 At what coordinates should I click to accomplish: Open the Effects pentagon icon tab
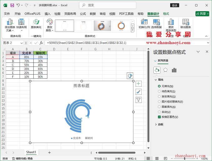166,70
